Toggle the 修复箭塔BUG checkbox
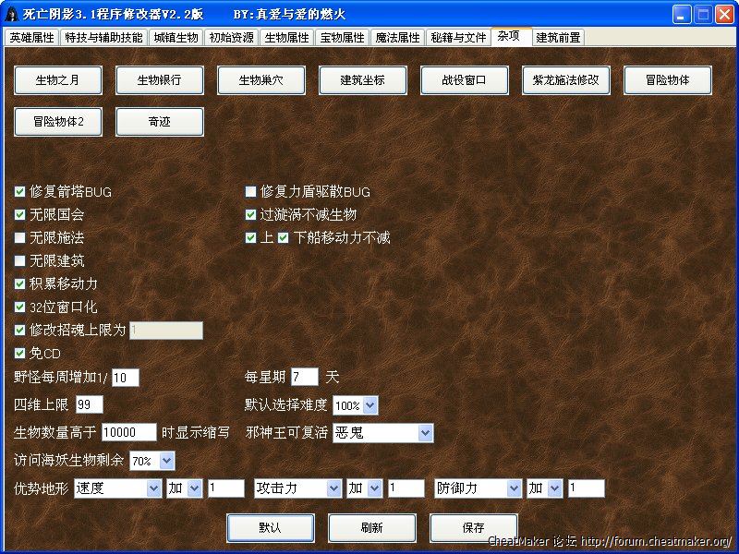 click(20, 192)
